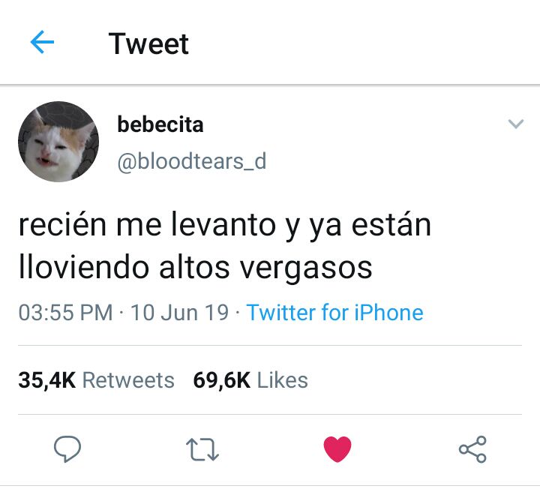Click the line 'recién me levanto y ya están'

coord(225,225)
